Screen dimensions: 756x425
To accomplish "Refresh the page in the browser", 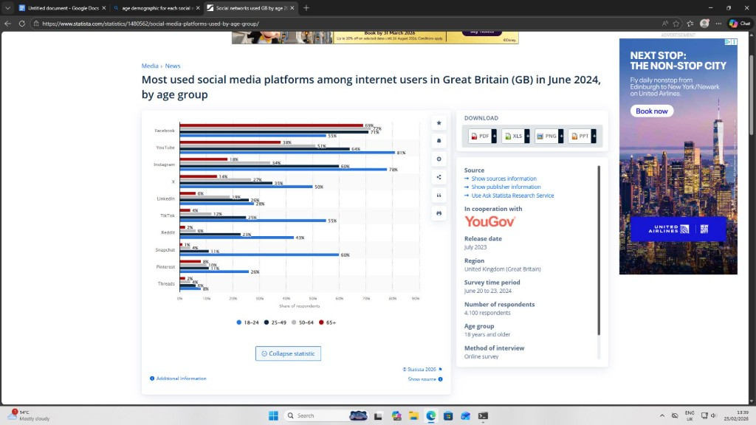I will (21, 24).
